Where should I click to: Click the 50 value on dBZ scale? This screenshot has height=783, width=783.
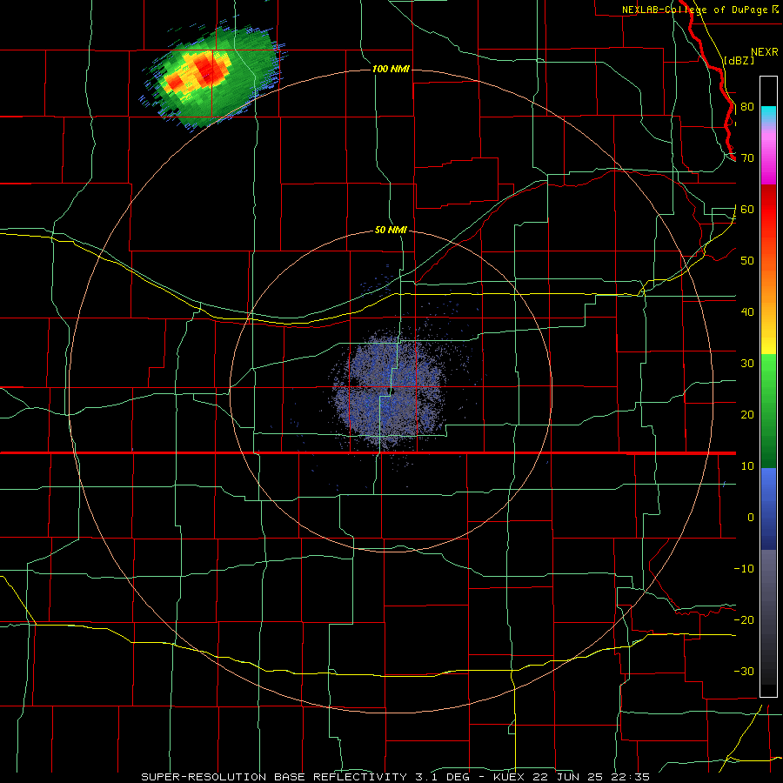click(x=747, y=261)
